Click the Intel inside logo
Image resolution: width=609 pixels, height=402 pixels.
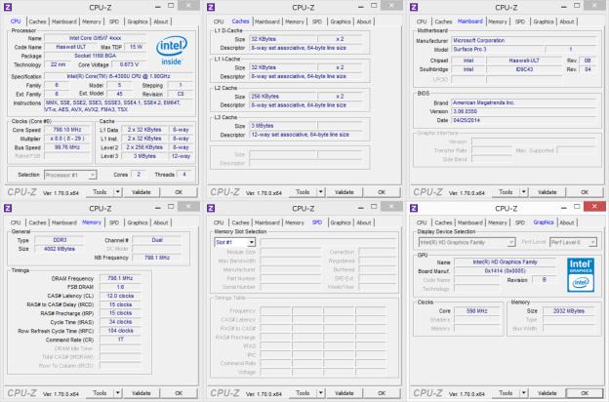click(172, 51)
